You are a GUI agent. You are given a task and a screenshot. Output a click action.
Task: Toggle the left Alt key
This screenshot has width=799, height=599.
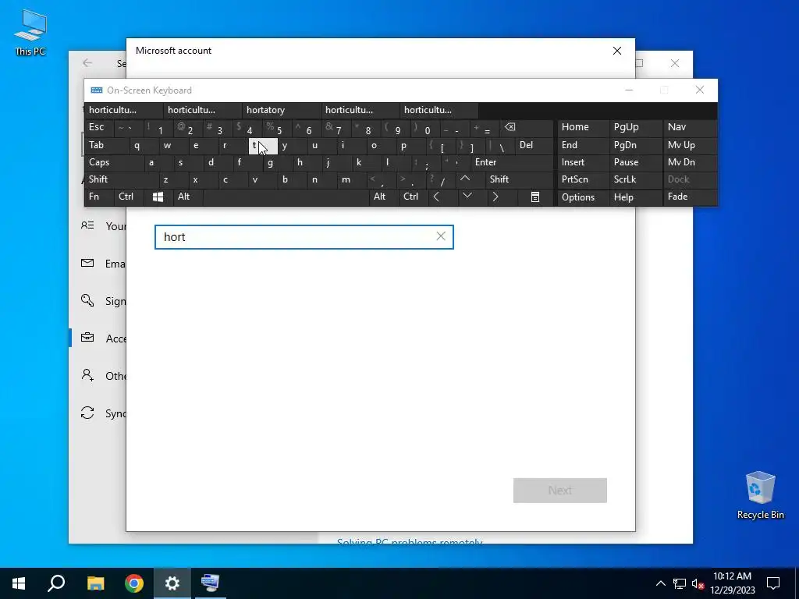[188, 197]
